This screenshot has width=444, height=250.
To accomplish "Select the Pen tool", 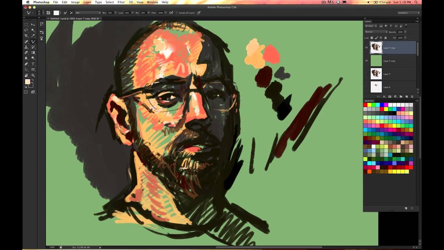I will (26, 64).
